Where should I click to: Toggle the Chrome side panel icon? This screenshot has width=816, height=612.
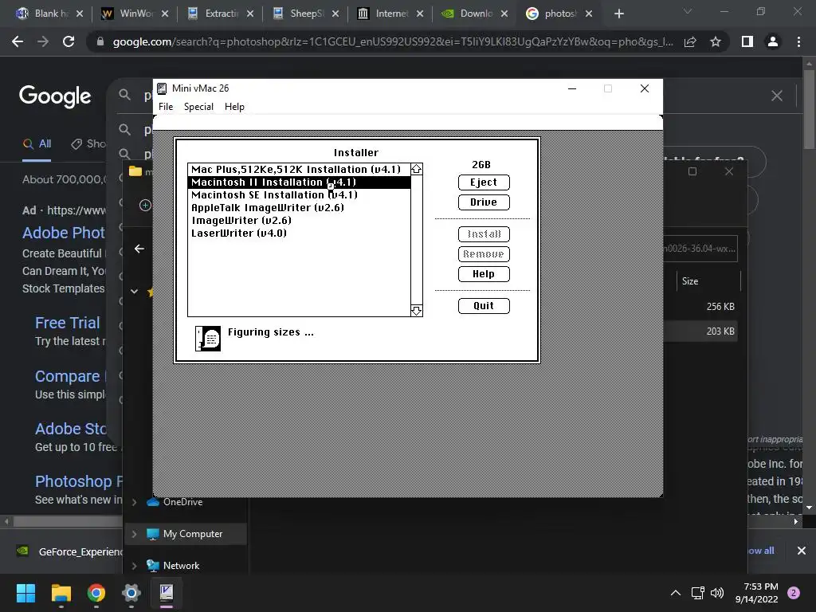[x=747, y=41]
